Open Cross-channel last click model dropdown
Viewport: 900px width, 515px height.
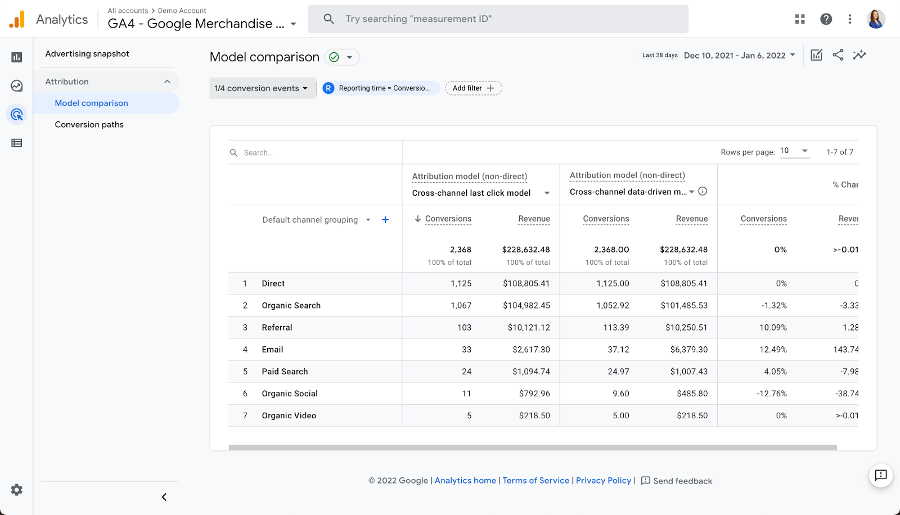pos(480,193)
